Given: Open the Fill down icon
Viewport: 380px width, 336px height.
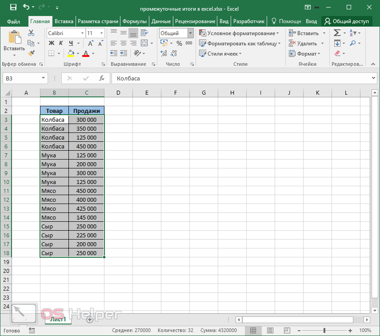Looking at the screenshot, I should click(x=337, y=44).
